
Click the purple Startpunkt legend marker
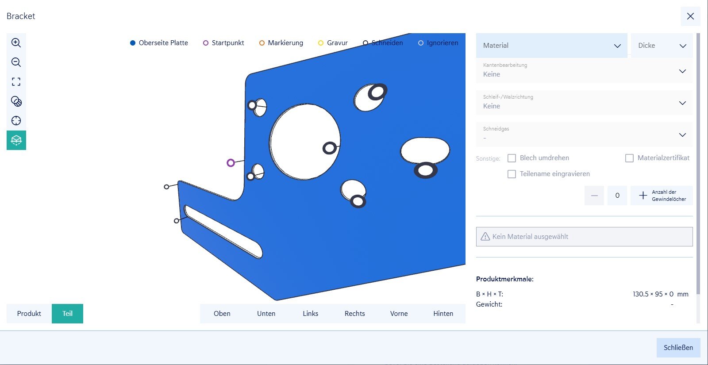point(206,43)
